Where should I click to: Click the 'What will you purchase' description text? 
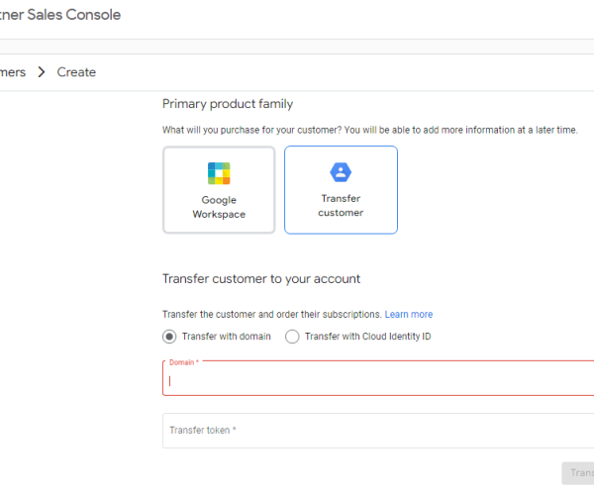pos(370,130)
